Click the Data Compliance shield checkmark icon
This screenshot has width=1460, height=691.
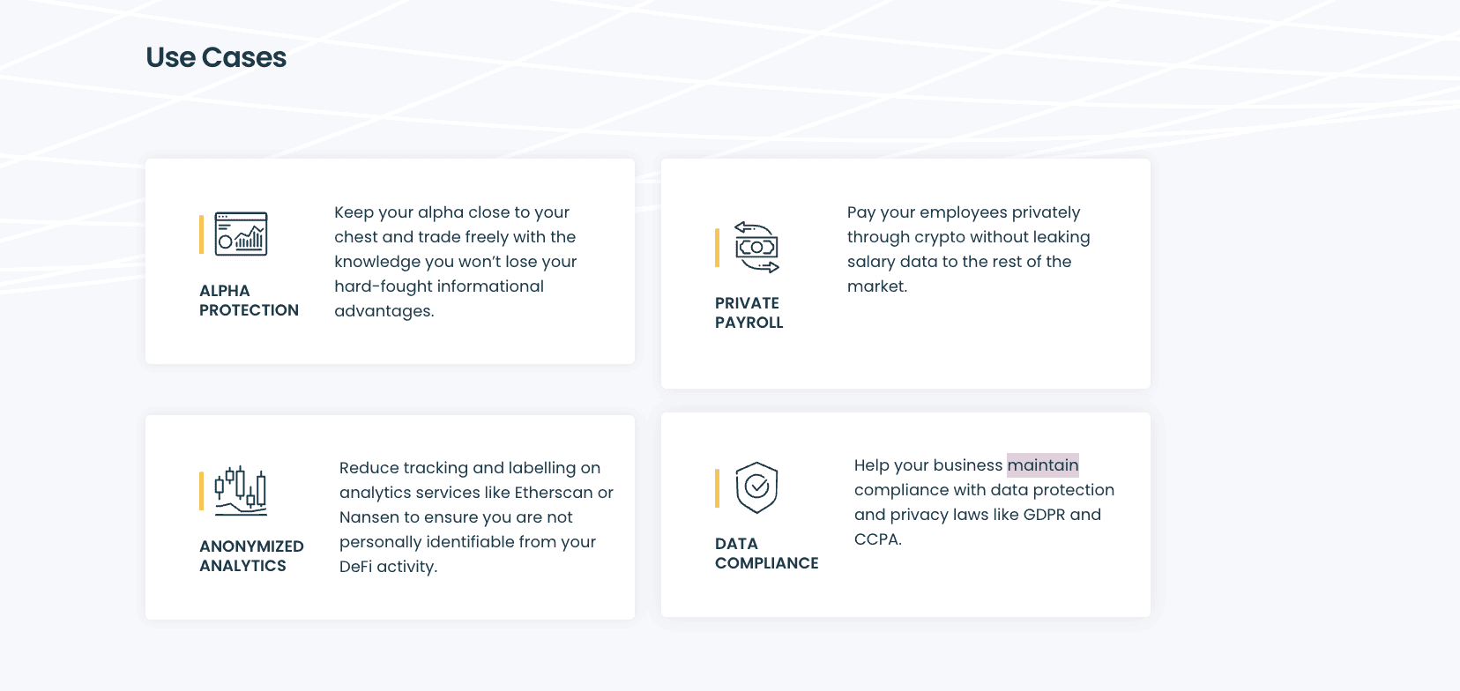click(x=756, y=487)
